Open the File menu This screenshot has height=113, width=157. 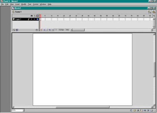pos(3,4)
